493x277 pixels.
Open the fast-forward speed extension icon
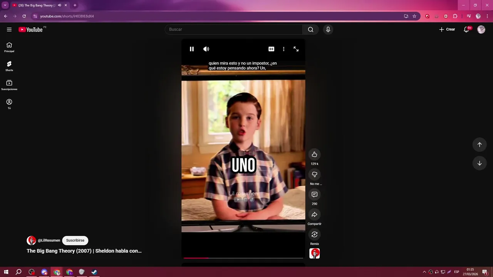point(446,16)
